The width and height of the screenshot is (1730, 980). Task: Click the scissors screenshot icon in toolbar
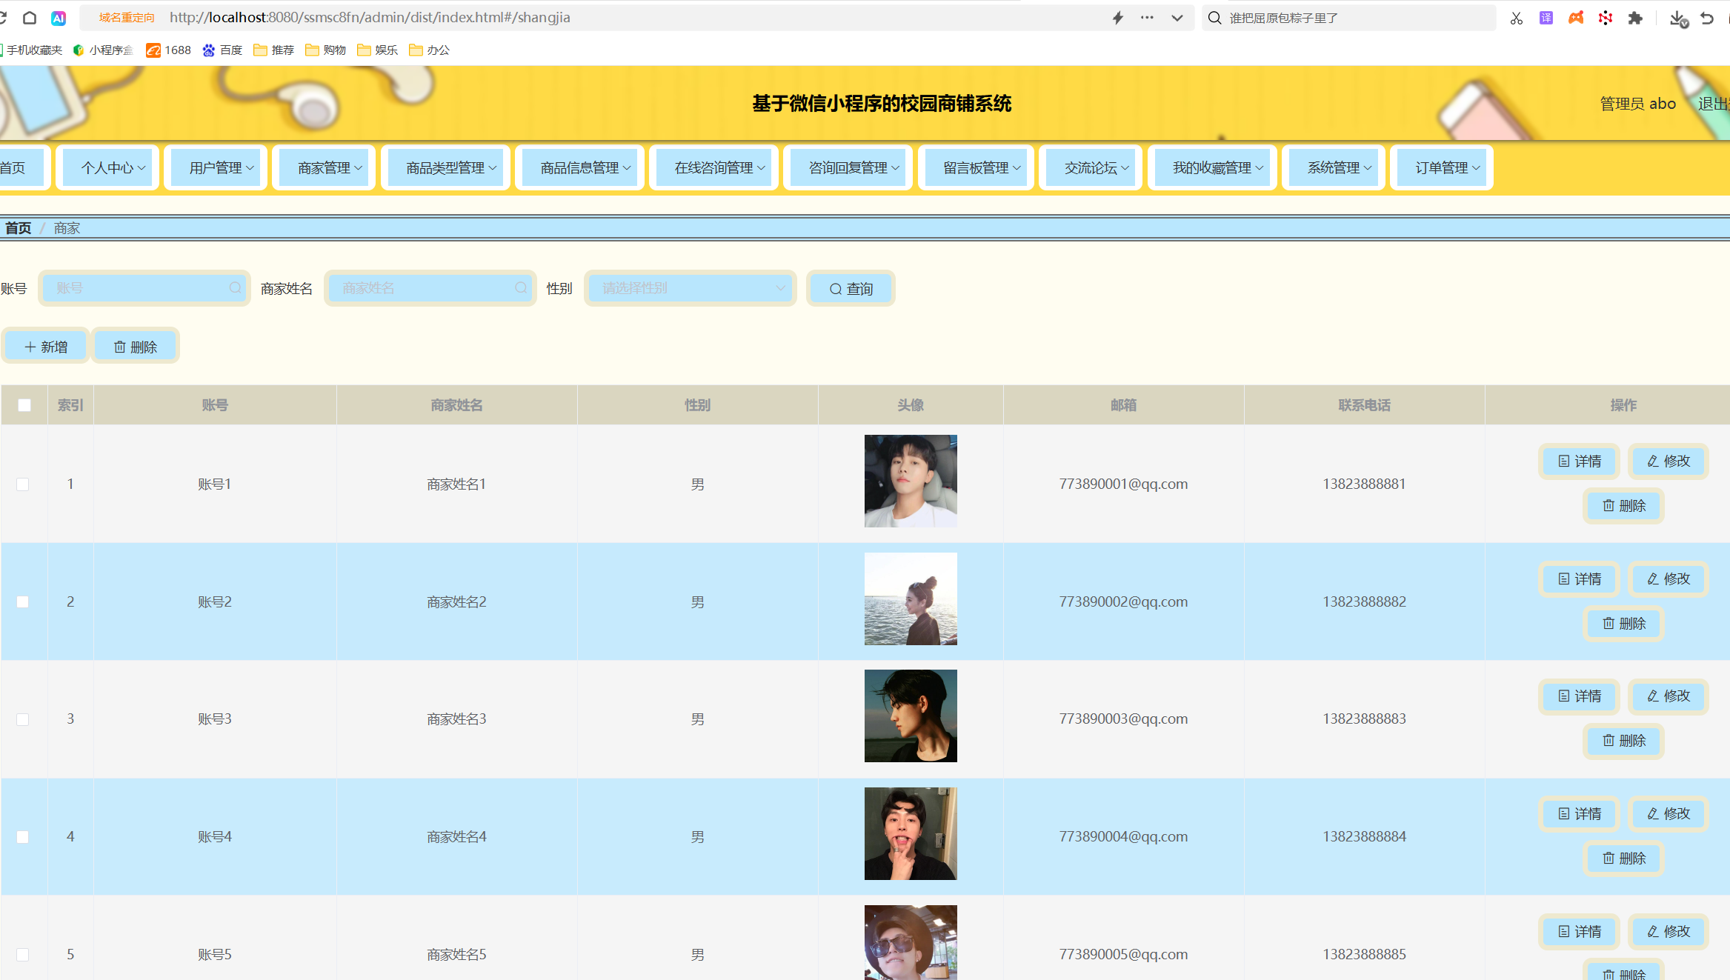1516,18
